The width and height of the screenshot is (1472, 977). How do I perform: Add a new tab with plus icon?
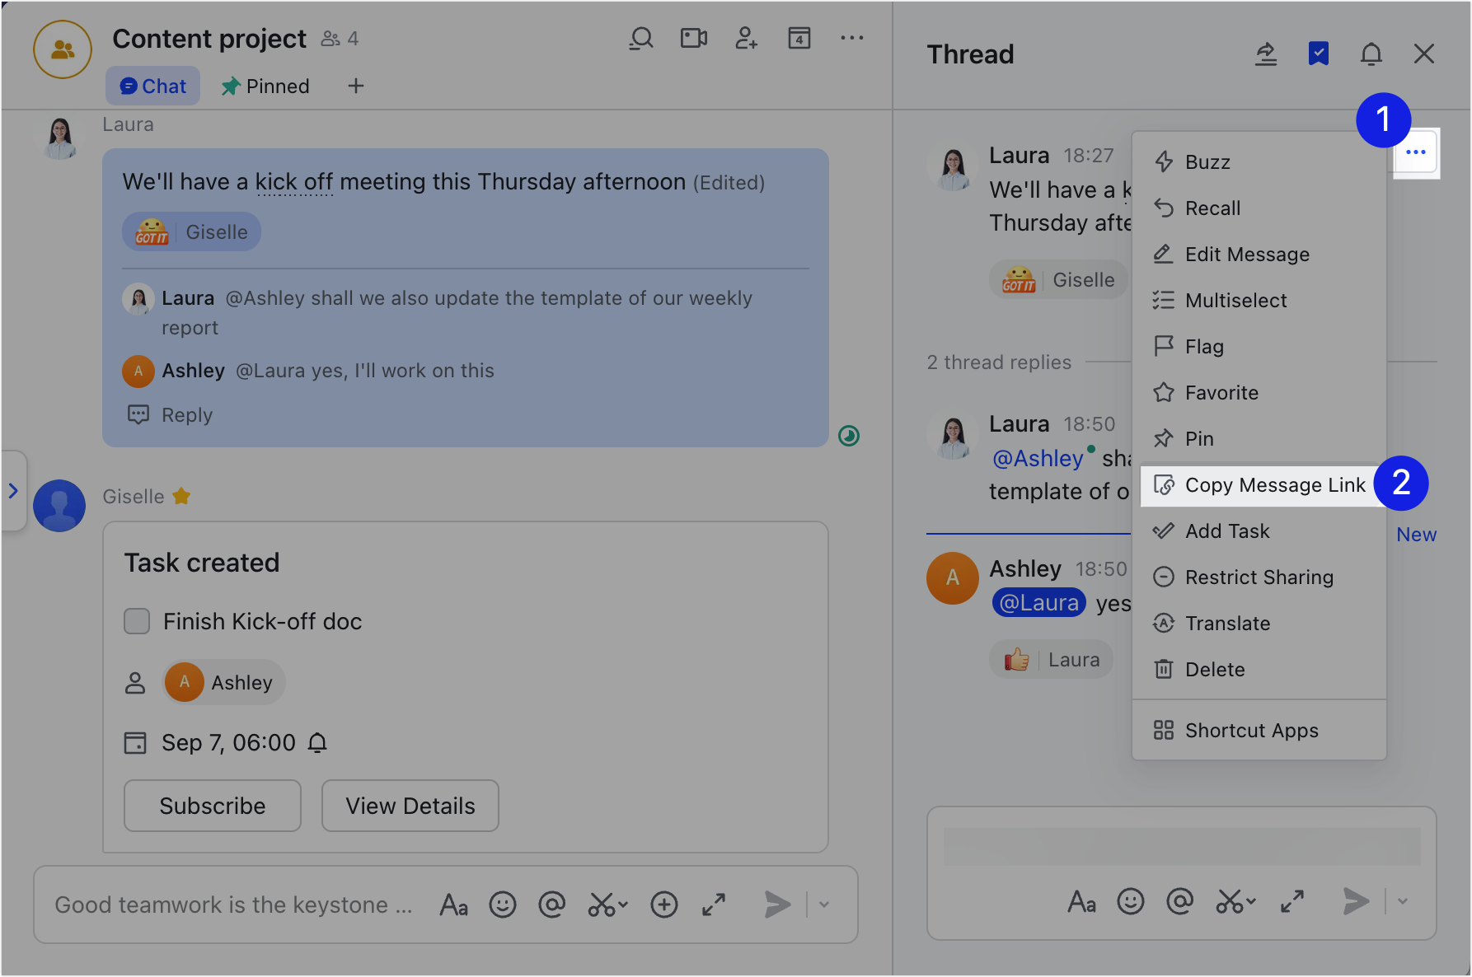[356, 86]
